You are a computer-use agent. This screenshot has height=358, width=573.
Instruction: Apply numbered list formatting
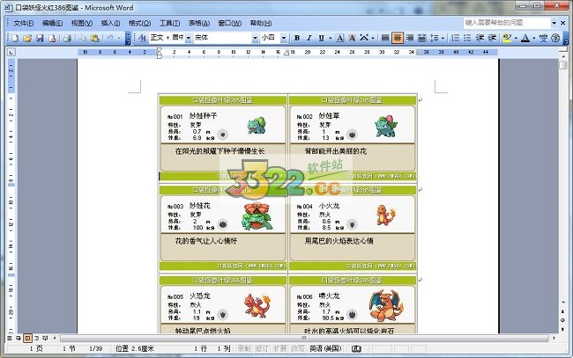(x=456, y=38)
